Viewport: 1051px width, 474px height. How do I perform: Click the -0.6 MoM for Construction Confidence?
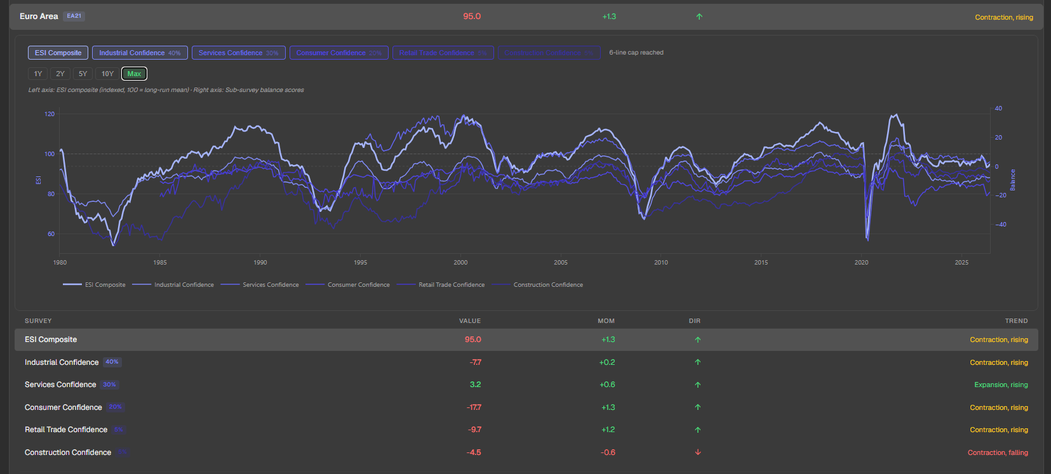point(608,452)
